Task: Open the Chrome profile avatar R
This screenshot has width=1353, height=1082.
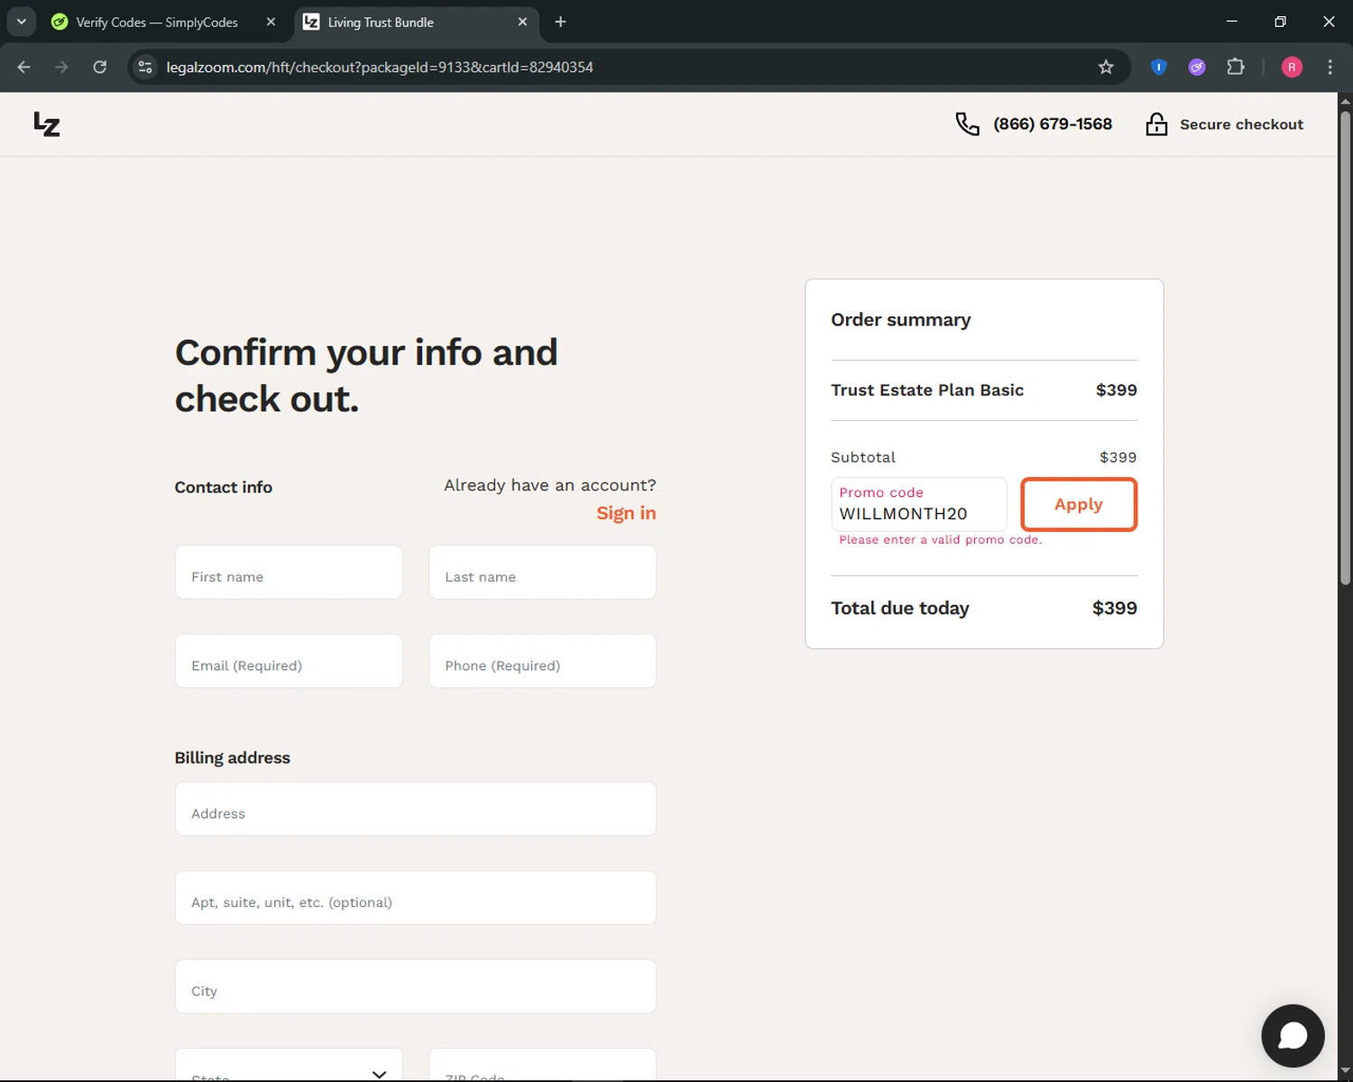Action: (x=1292, y=67)
